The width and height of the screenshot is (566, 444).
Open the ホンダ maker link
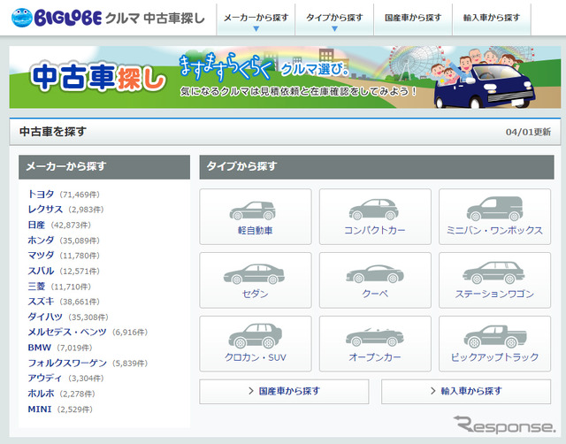click(x=41, y=240)
